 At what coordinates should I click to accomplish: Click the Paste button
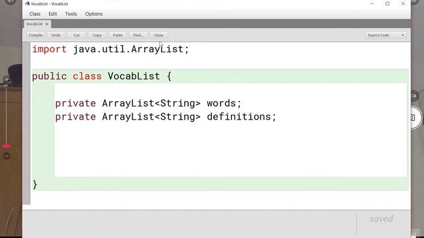click(118, 35)
